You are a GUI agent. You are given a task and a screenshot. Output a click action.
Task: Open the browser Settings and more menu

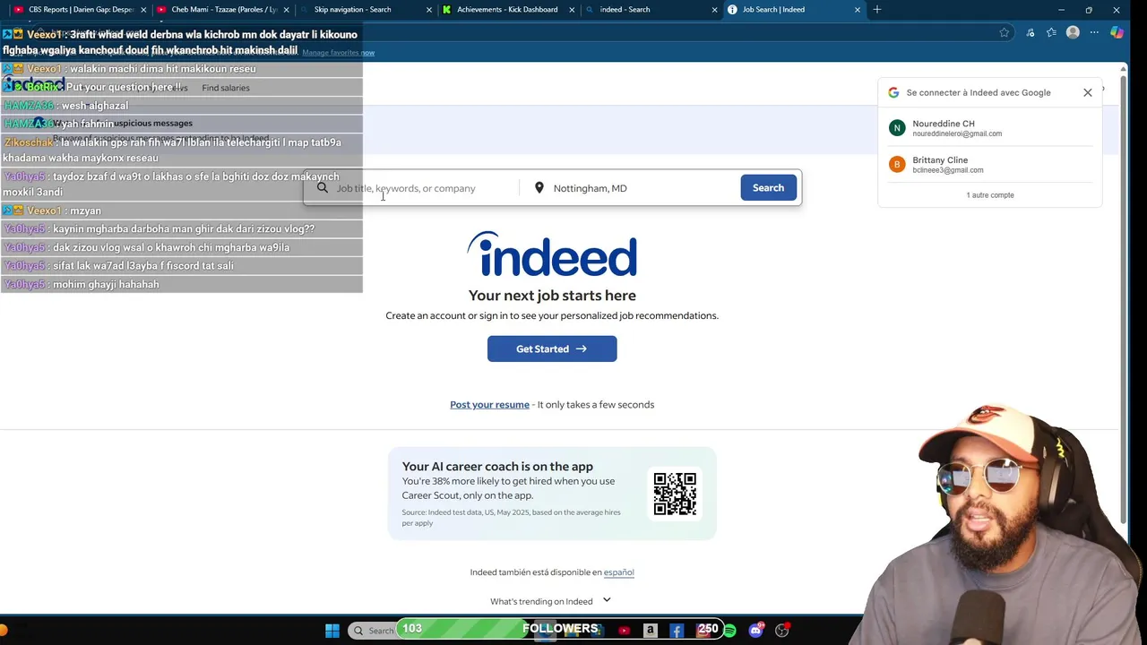(x=1094, y=32)
